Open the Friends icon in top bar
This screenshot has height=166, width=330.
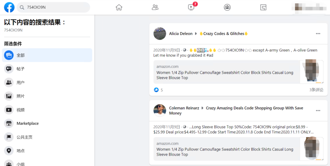point(155,7)
